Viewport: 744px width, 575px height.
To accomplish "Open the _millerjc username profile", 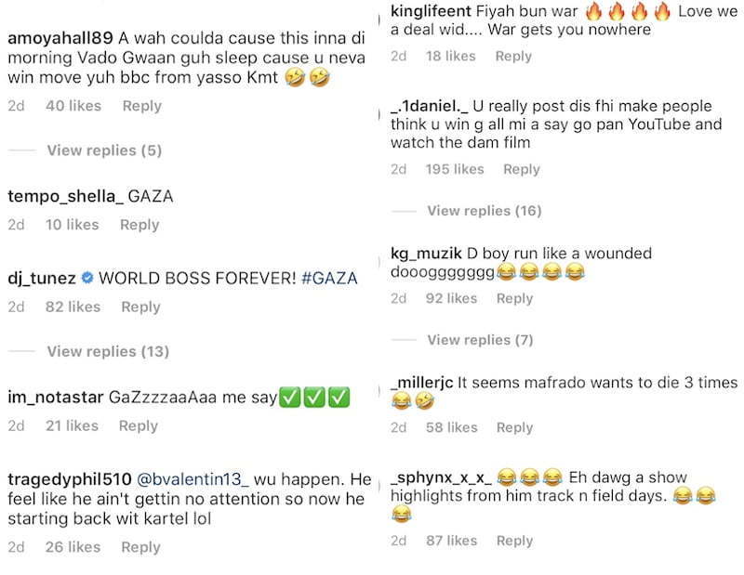I will (x=422, y=383).
